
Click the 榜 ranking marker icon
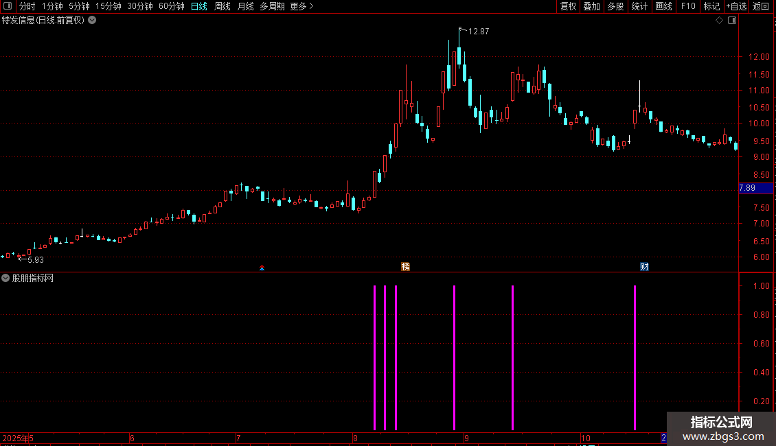[x=405, y=267]
